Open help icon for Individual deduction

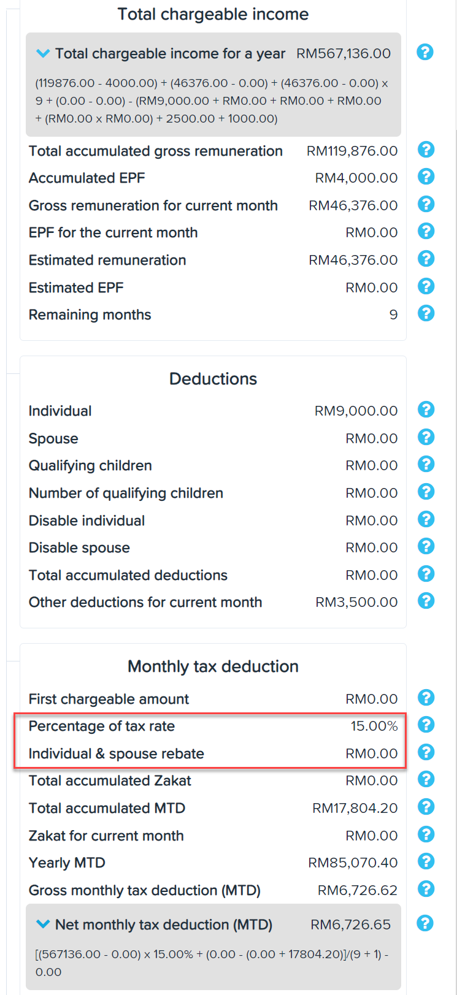426,410
